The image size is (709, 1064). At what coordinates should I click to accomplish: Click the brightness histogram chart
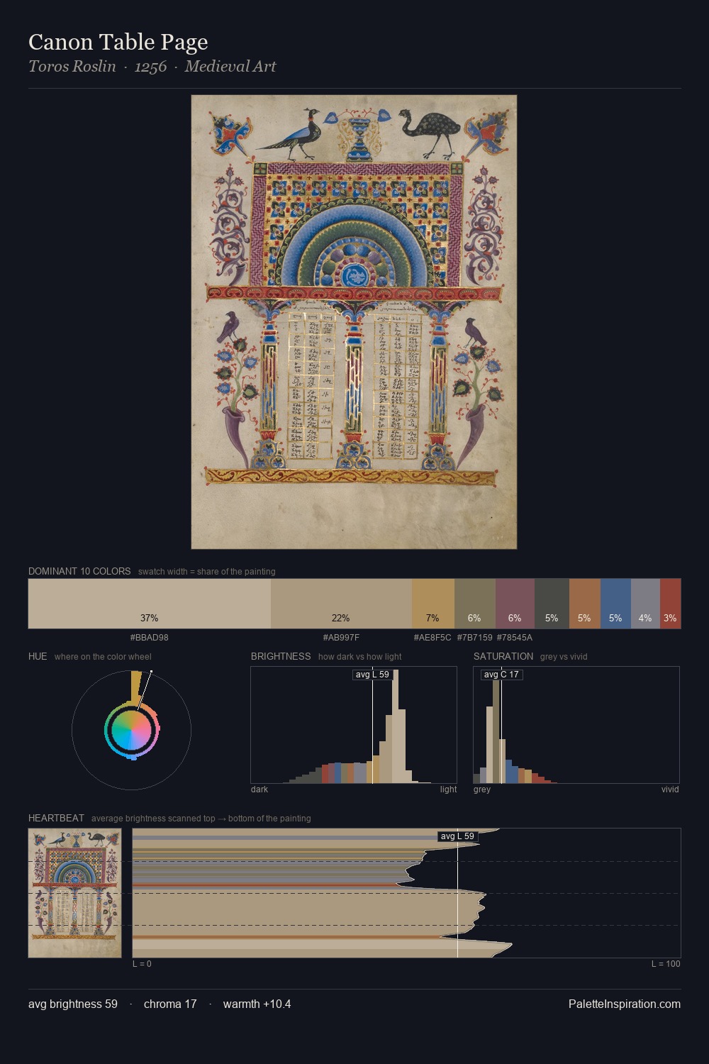click(x=354, y=725)
